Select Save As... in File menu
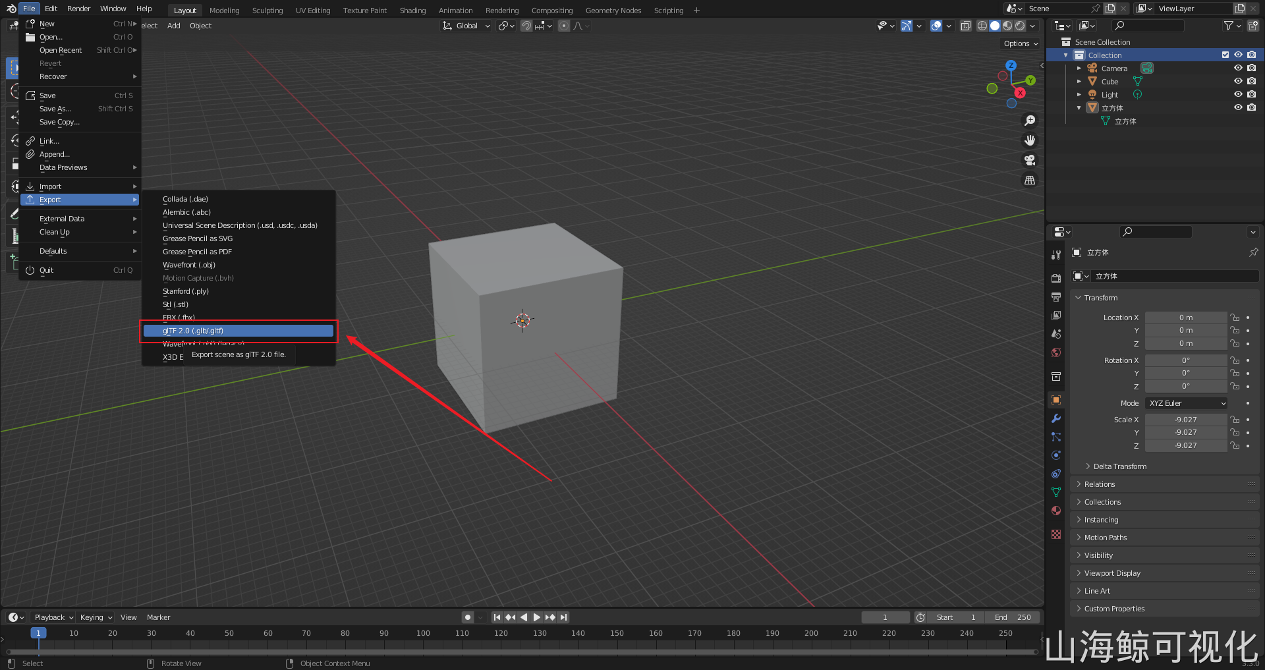The height and width of the screenshot is (670, 1265). click(x=80, y=109)
